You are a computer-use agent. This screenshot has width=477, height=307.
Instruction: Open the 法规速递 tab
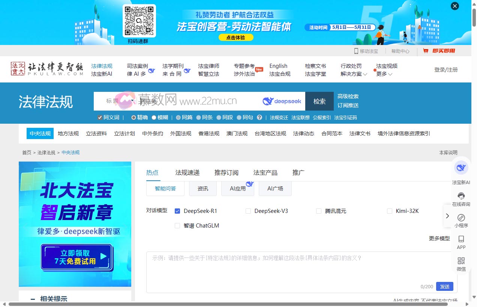point(187,172)
